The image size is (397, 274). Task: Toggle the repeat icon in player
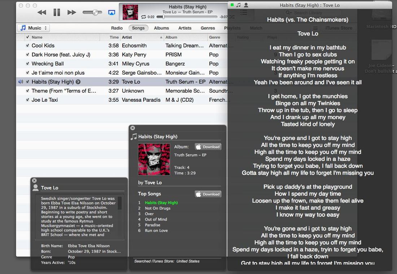tap(144, 17)
